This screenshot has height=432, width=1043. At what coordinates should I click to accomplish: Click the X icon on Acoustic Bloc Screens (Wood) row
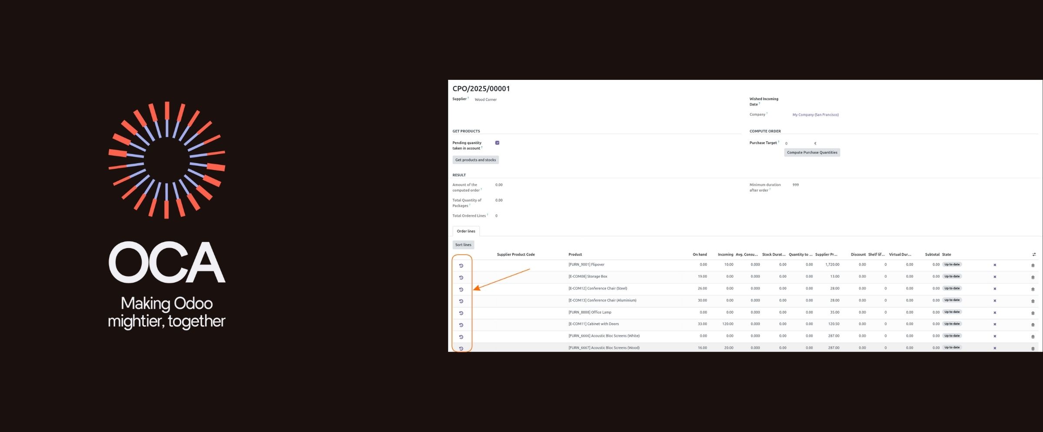coord(995,348)
